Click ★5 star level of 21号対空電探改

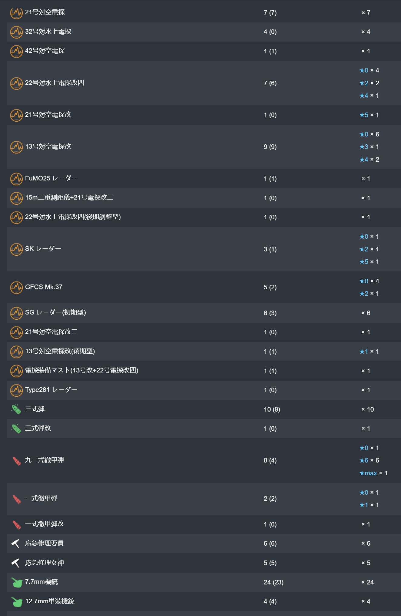pos(364,115)
